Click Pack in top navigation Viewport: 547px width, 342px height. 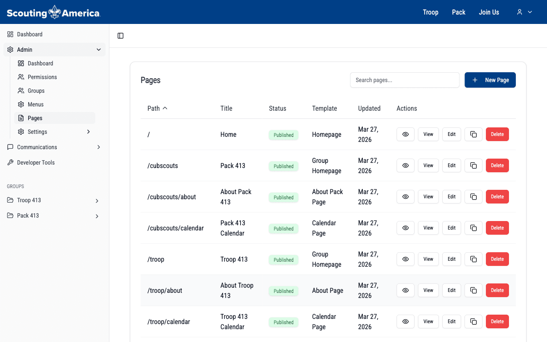point(459,12)
